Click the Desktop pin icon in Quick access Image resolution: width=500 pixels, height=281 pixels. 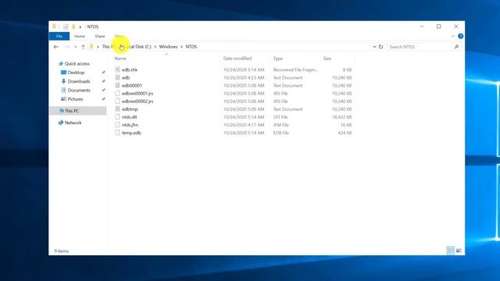103,73
